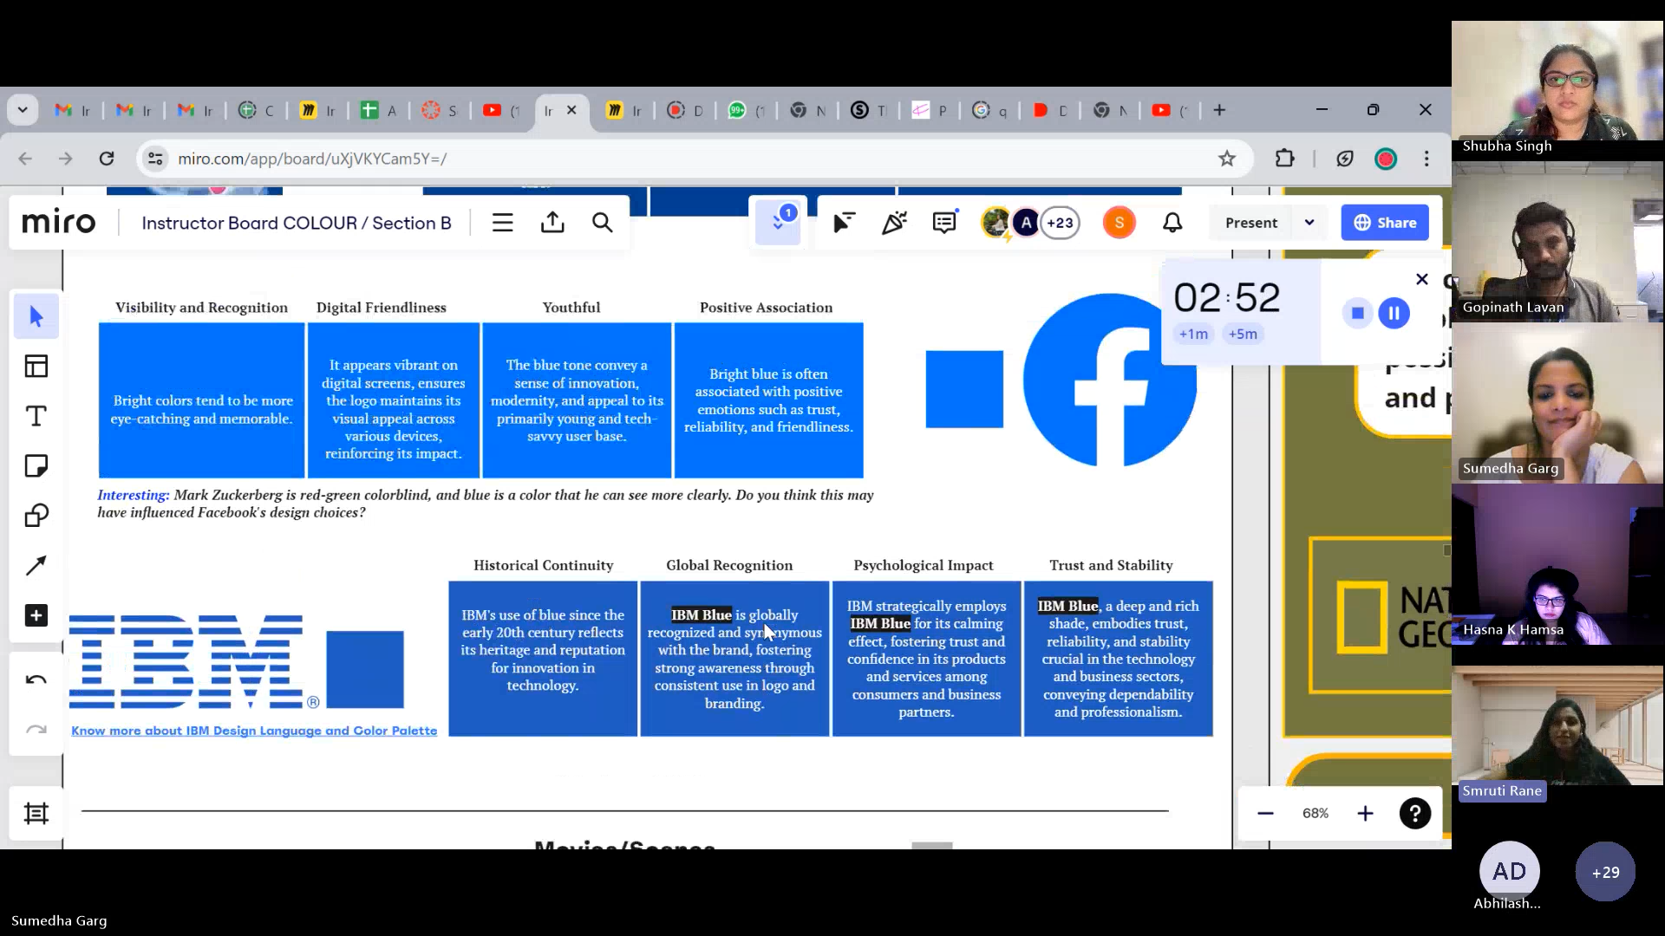The width and height of the screenshot is (1665, 936).
Task: Toggle collaborator cursors visibility
Action: click(844, 222)
